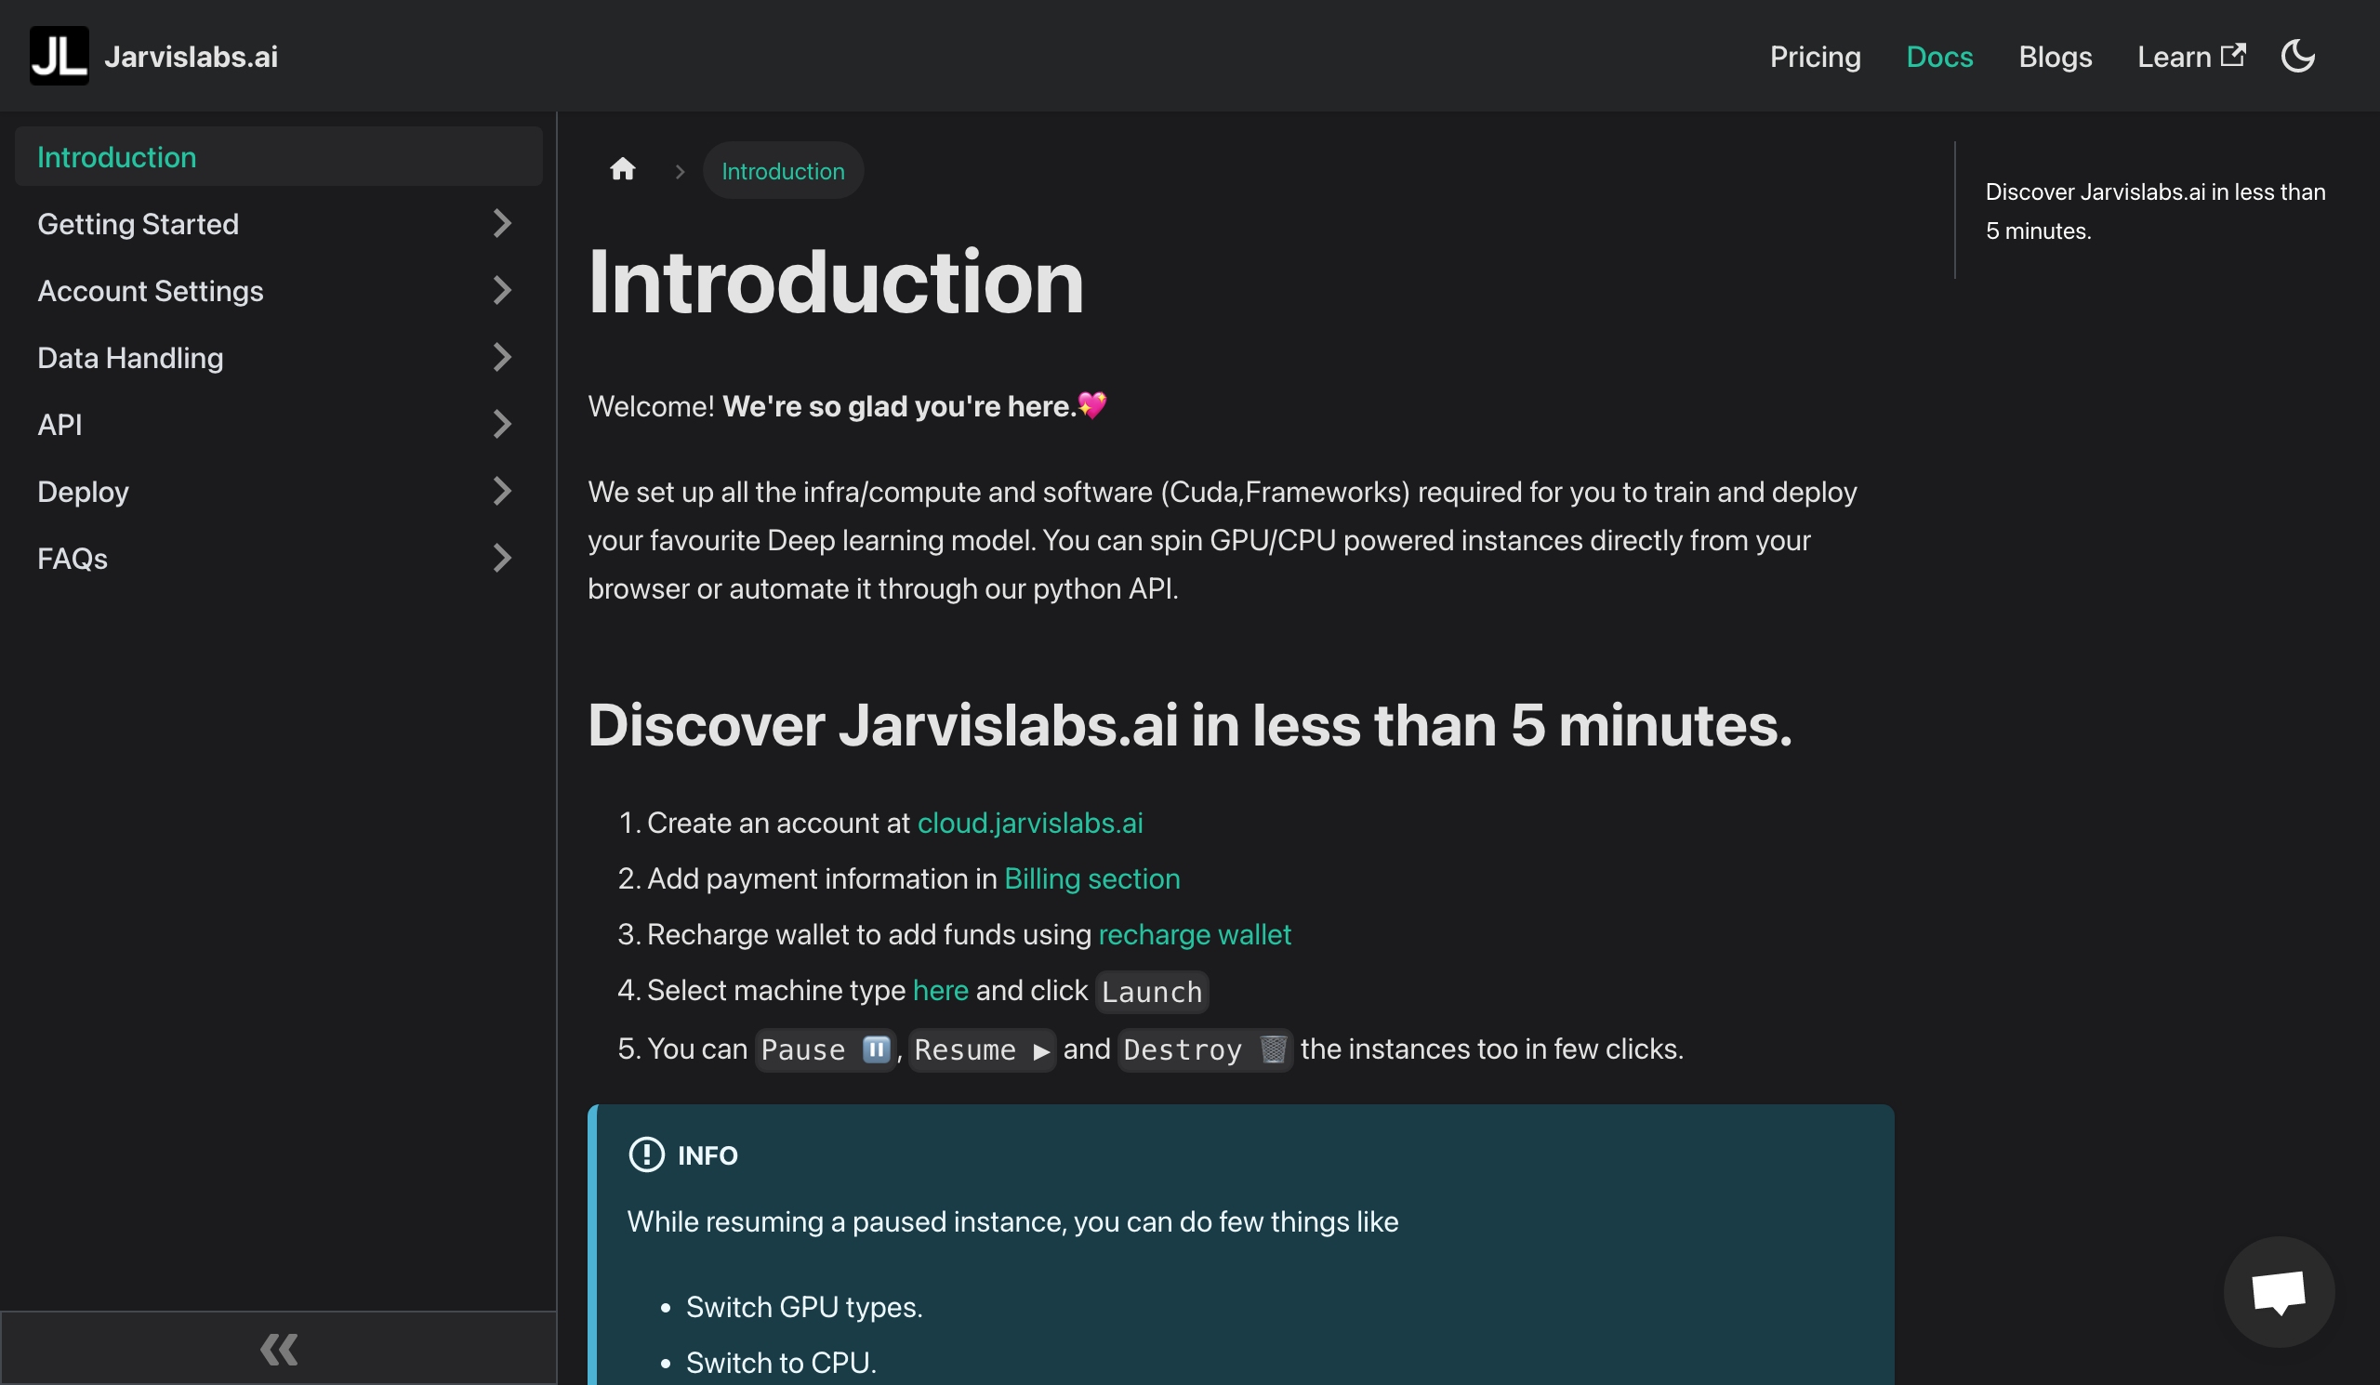
Task: Click 'Switch to CPU.' bullet
Action: point(781,1364)
